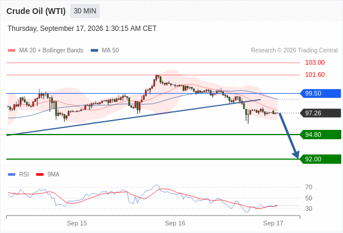Click the green 94.80 support tag
Screen dimensions: 343x233
point(320,135)
